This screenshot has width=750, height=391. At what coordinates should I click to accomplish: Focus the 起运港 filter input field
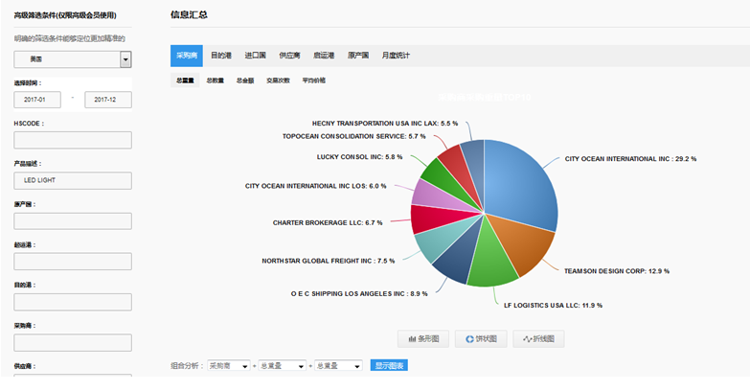73,262
